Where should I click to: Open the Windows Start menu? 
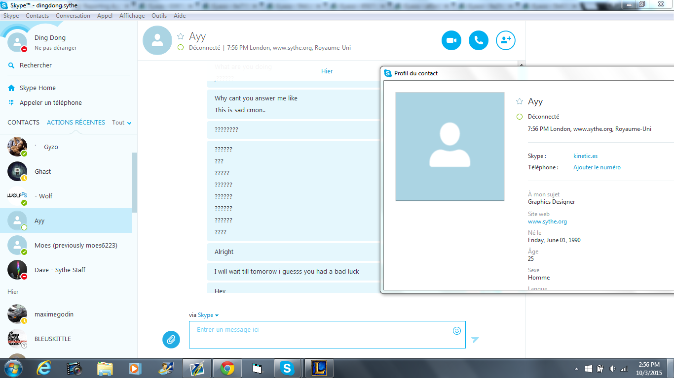tap(13, 368)
